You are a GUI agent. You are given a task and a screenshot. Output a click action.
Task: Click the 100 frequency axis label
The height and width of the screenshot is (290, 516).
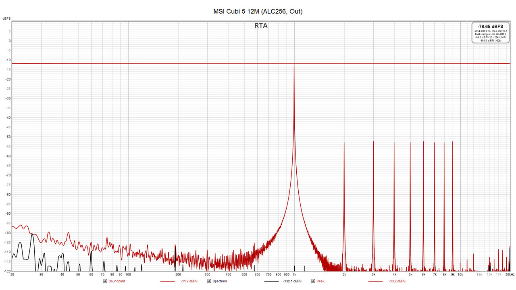[128, 274]
